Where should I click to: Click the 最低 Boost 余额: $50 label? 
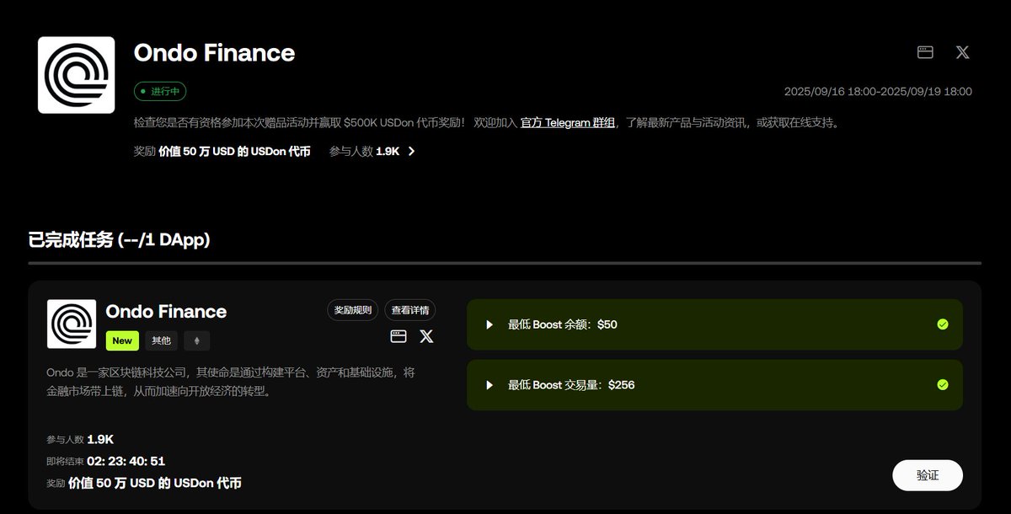coord(563,324)
